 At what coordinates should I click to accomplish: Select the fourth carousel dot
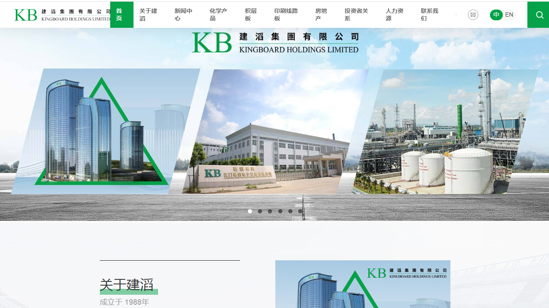pos(280,211)
